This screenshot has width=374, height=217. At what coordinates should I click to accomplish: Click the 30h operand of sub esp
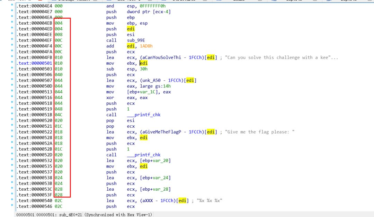pos(144,69)
